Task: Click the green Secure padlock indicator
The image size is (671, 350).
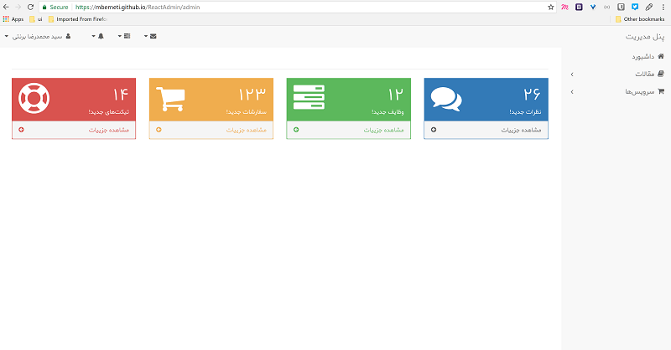Action: (x=55, y=8)
